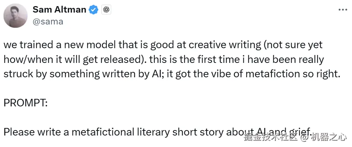Click the blue verified checkmark badge
The height and width of the screenshot is (147, 352).
pyautogui.click(x=94, y=10)
